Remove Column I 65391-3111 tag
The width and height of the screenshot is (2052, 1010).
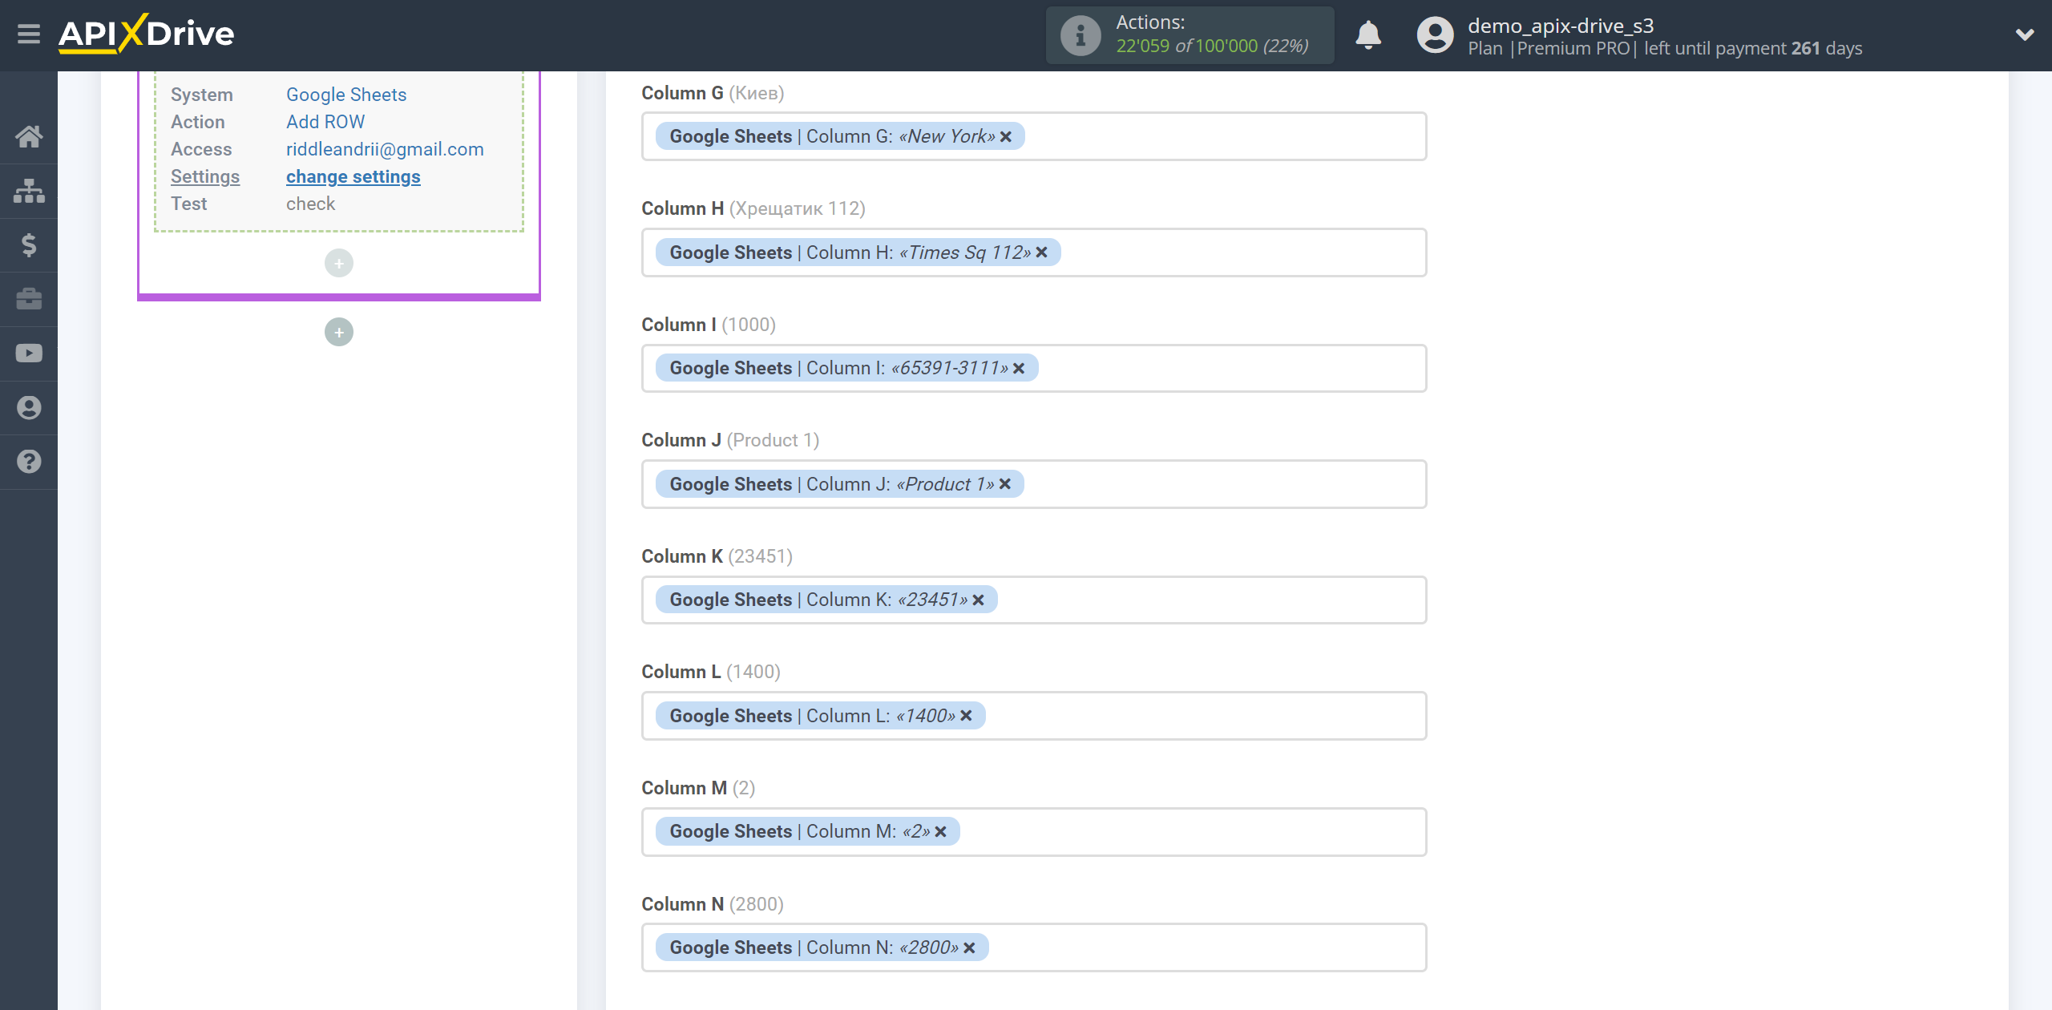coord(1019,369)
